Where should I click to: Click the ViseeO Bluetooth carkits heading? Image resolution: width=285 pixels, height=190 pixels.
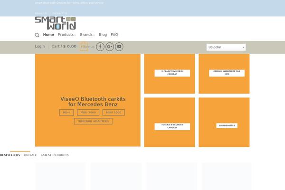pos(93,102)
